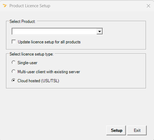The image size is (154, 140).
Task: Click the Exit button
Action: tap(137, 130)
